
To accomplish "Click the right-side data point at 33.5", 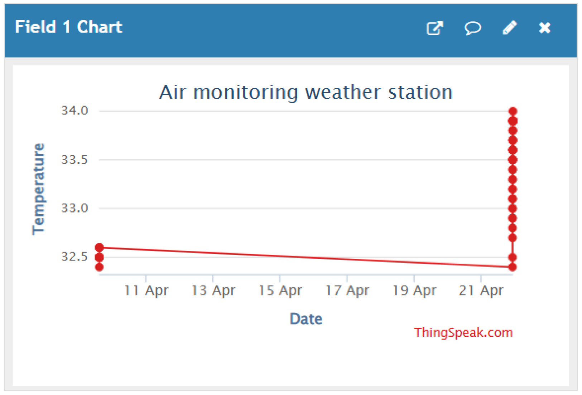I will (513, 160).
